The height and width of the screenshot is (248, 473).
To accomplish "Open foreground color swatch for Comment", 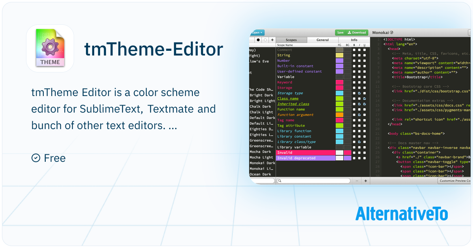I will [339, 50].
